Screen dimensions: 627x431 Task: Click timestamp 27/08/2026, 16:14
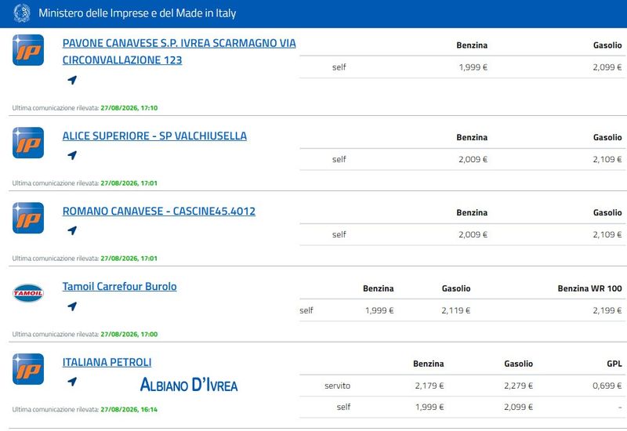coord(129,409)
